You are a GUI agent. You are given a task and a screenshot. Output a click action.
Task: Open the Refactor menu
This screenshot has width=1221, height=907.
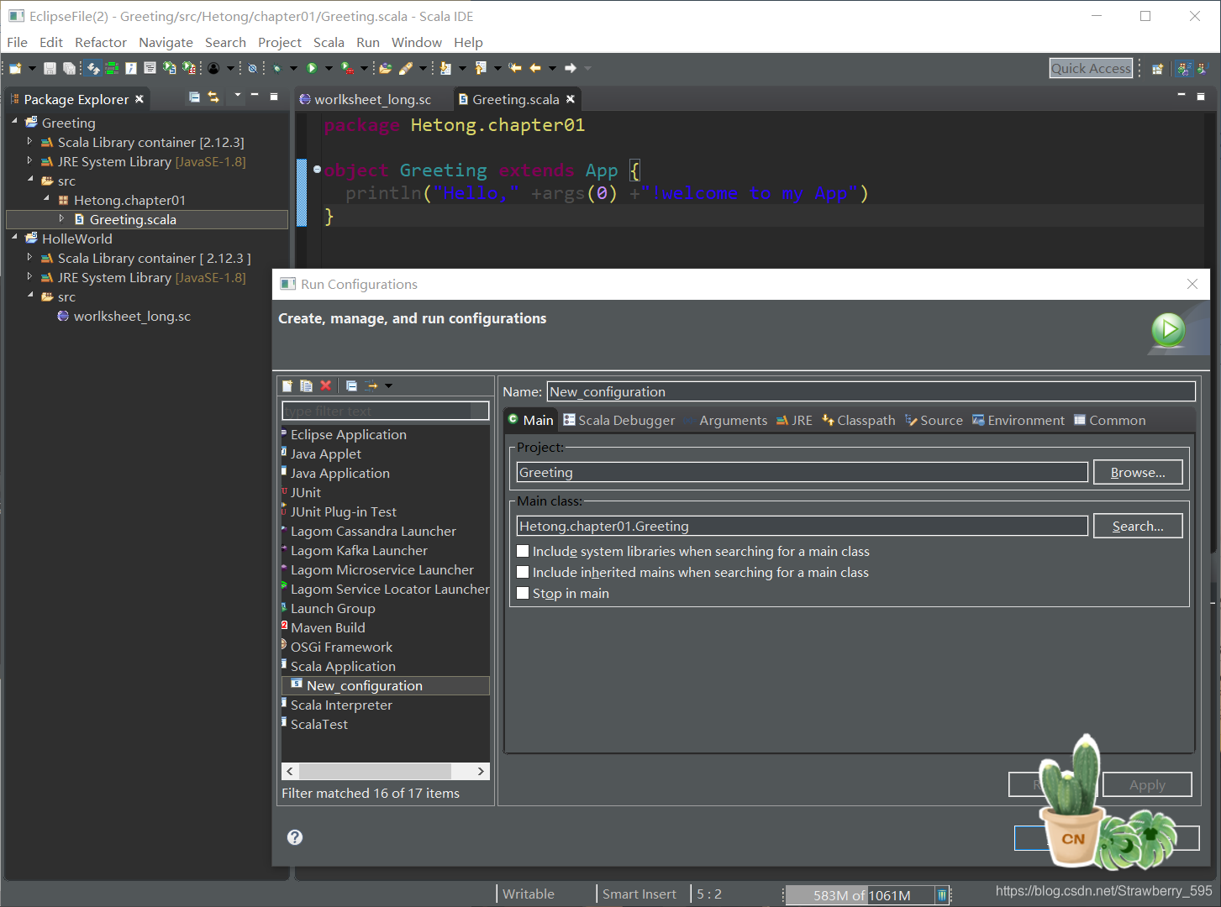pyautogui.click(x=101, y=42)
